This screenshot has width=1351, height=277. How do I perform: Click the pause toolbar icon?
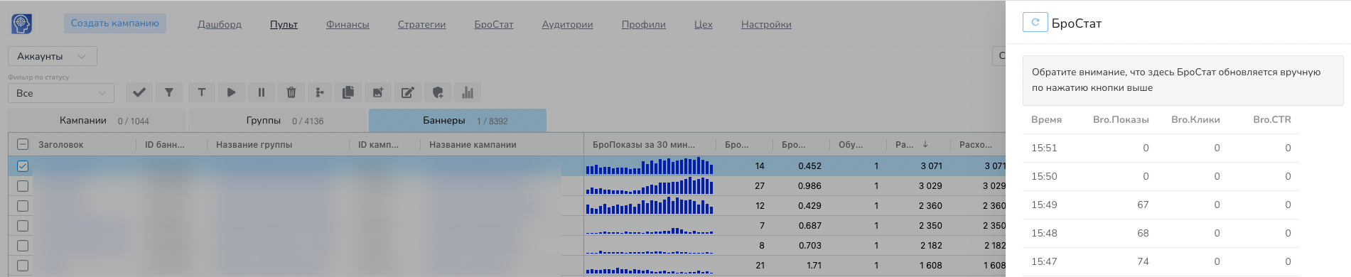[262, 92]
